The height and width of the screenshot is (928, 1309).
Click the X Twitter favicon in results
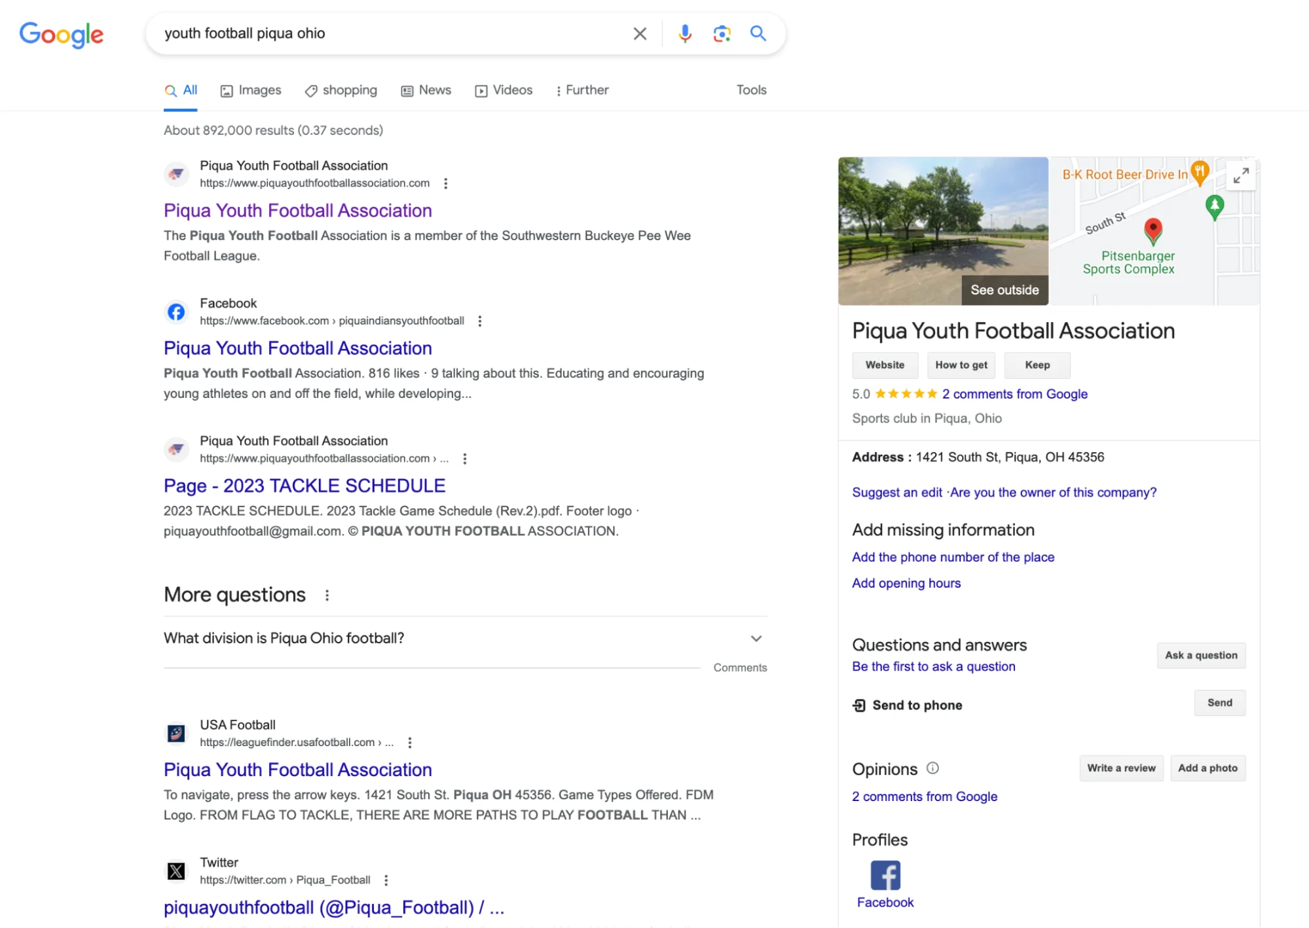(176, 871)
